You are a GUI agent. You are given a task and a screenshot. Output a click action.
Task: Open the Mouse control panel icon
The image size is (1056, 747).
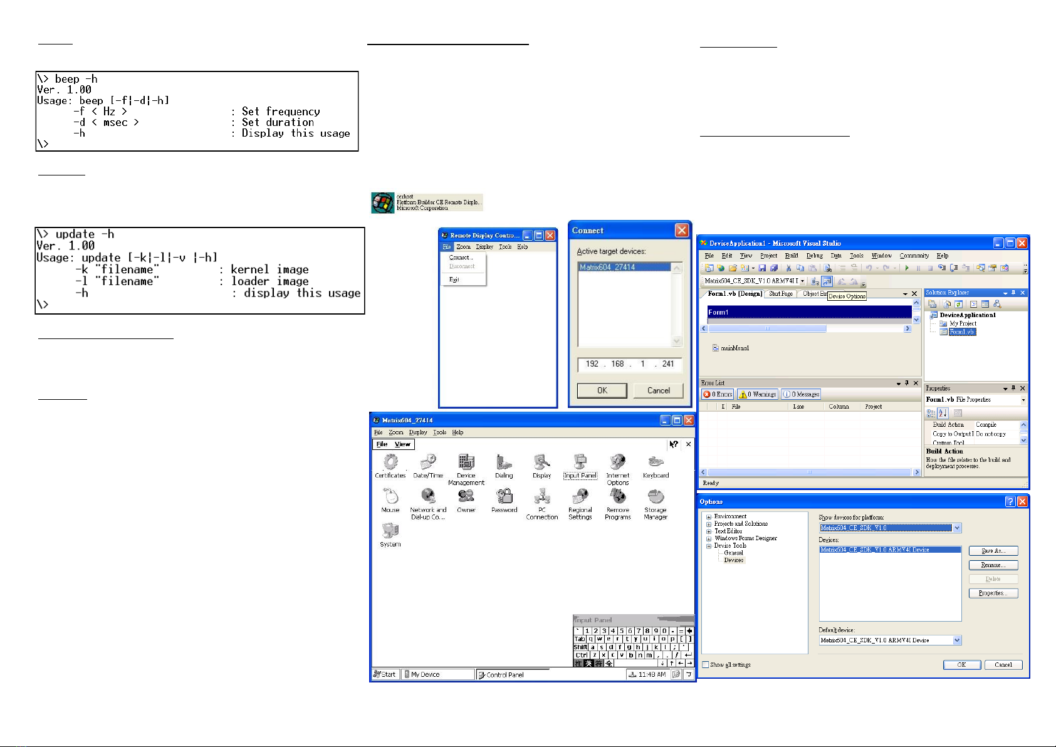point(390,500)
